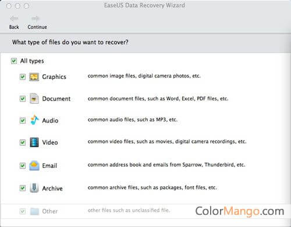Image resolution: width=291 pixels, height=227 pixels.
Task: Click text 'common address book and emails'
Action: point(128,165)
